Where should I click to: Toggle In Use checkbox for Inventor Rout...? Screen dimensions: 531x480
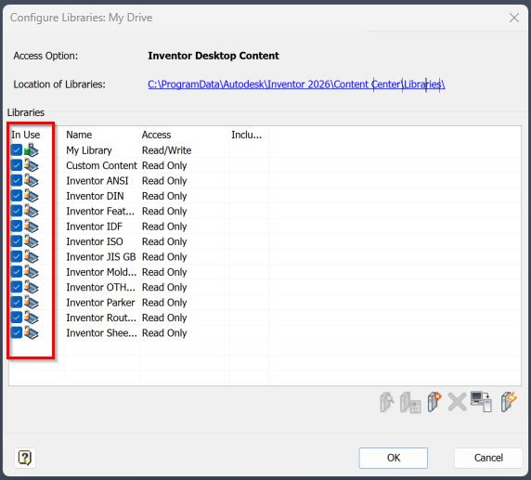coord(17,318)
